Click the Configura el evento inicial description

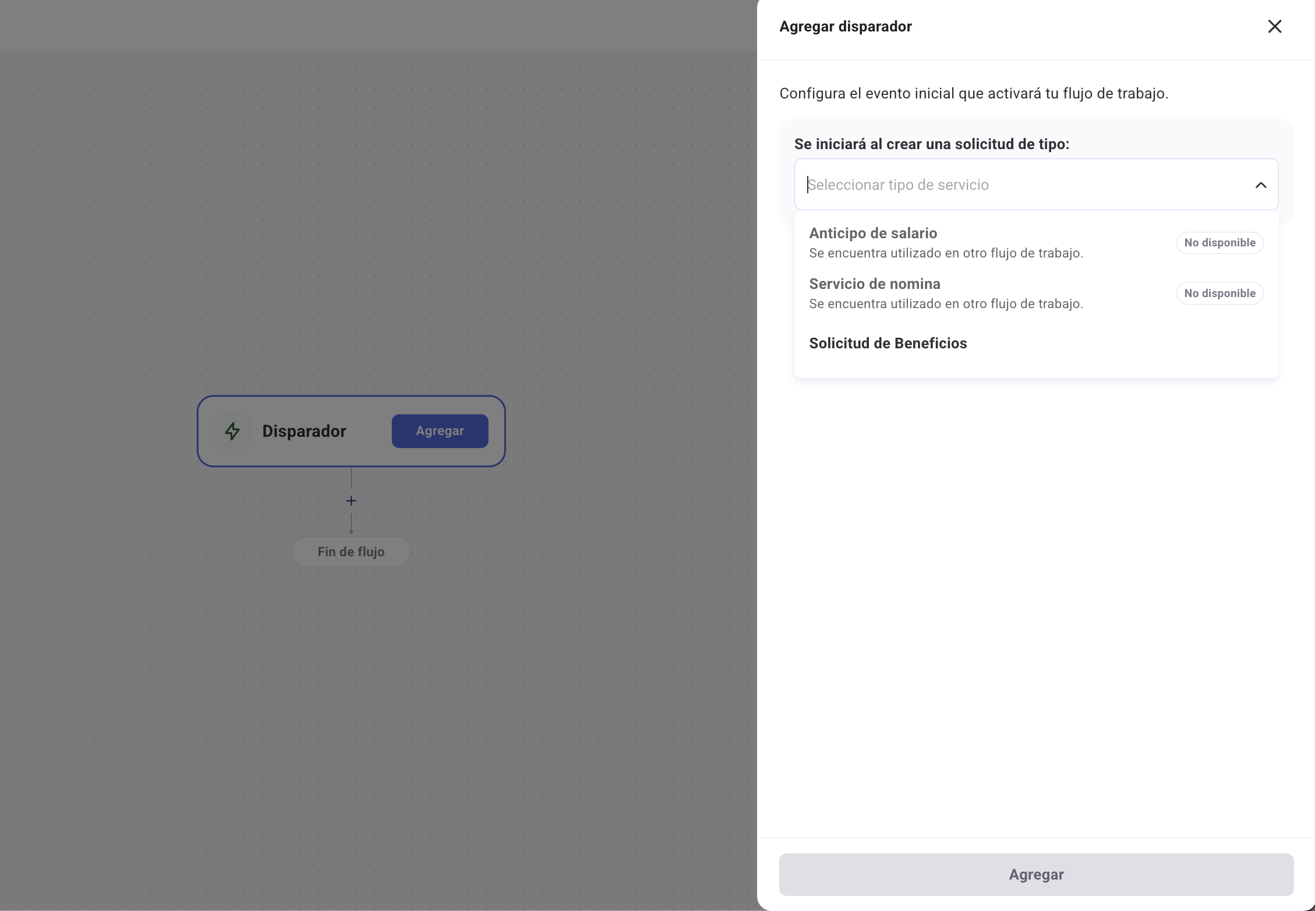click(974, 93)
